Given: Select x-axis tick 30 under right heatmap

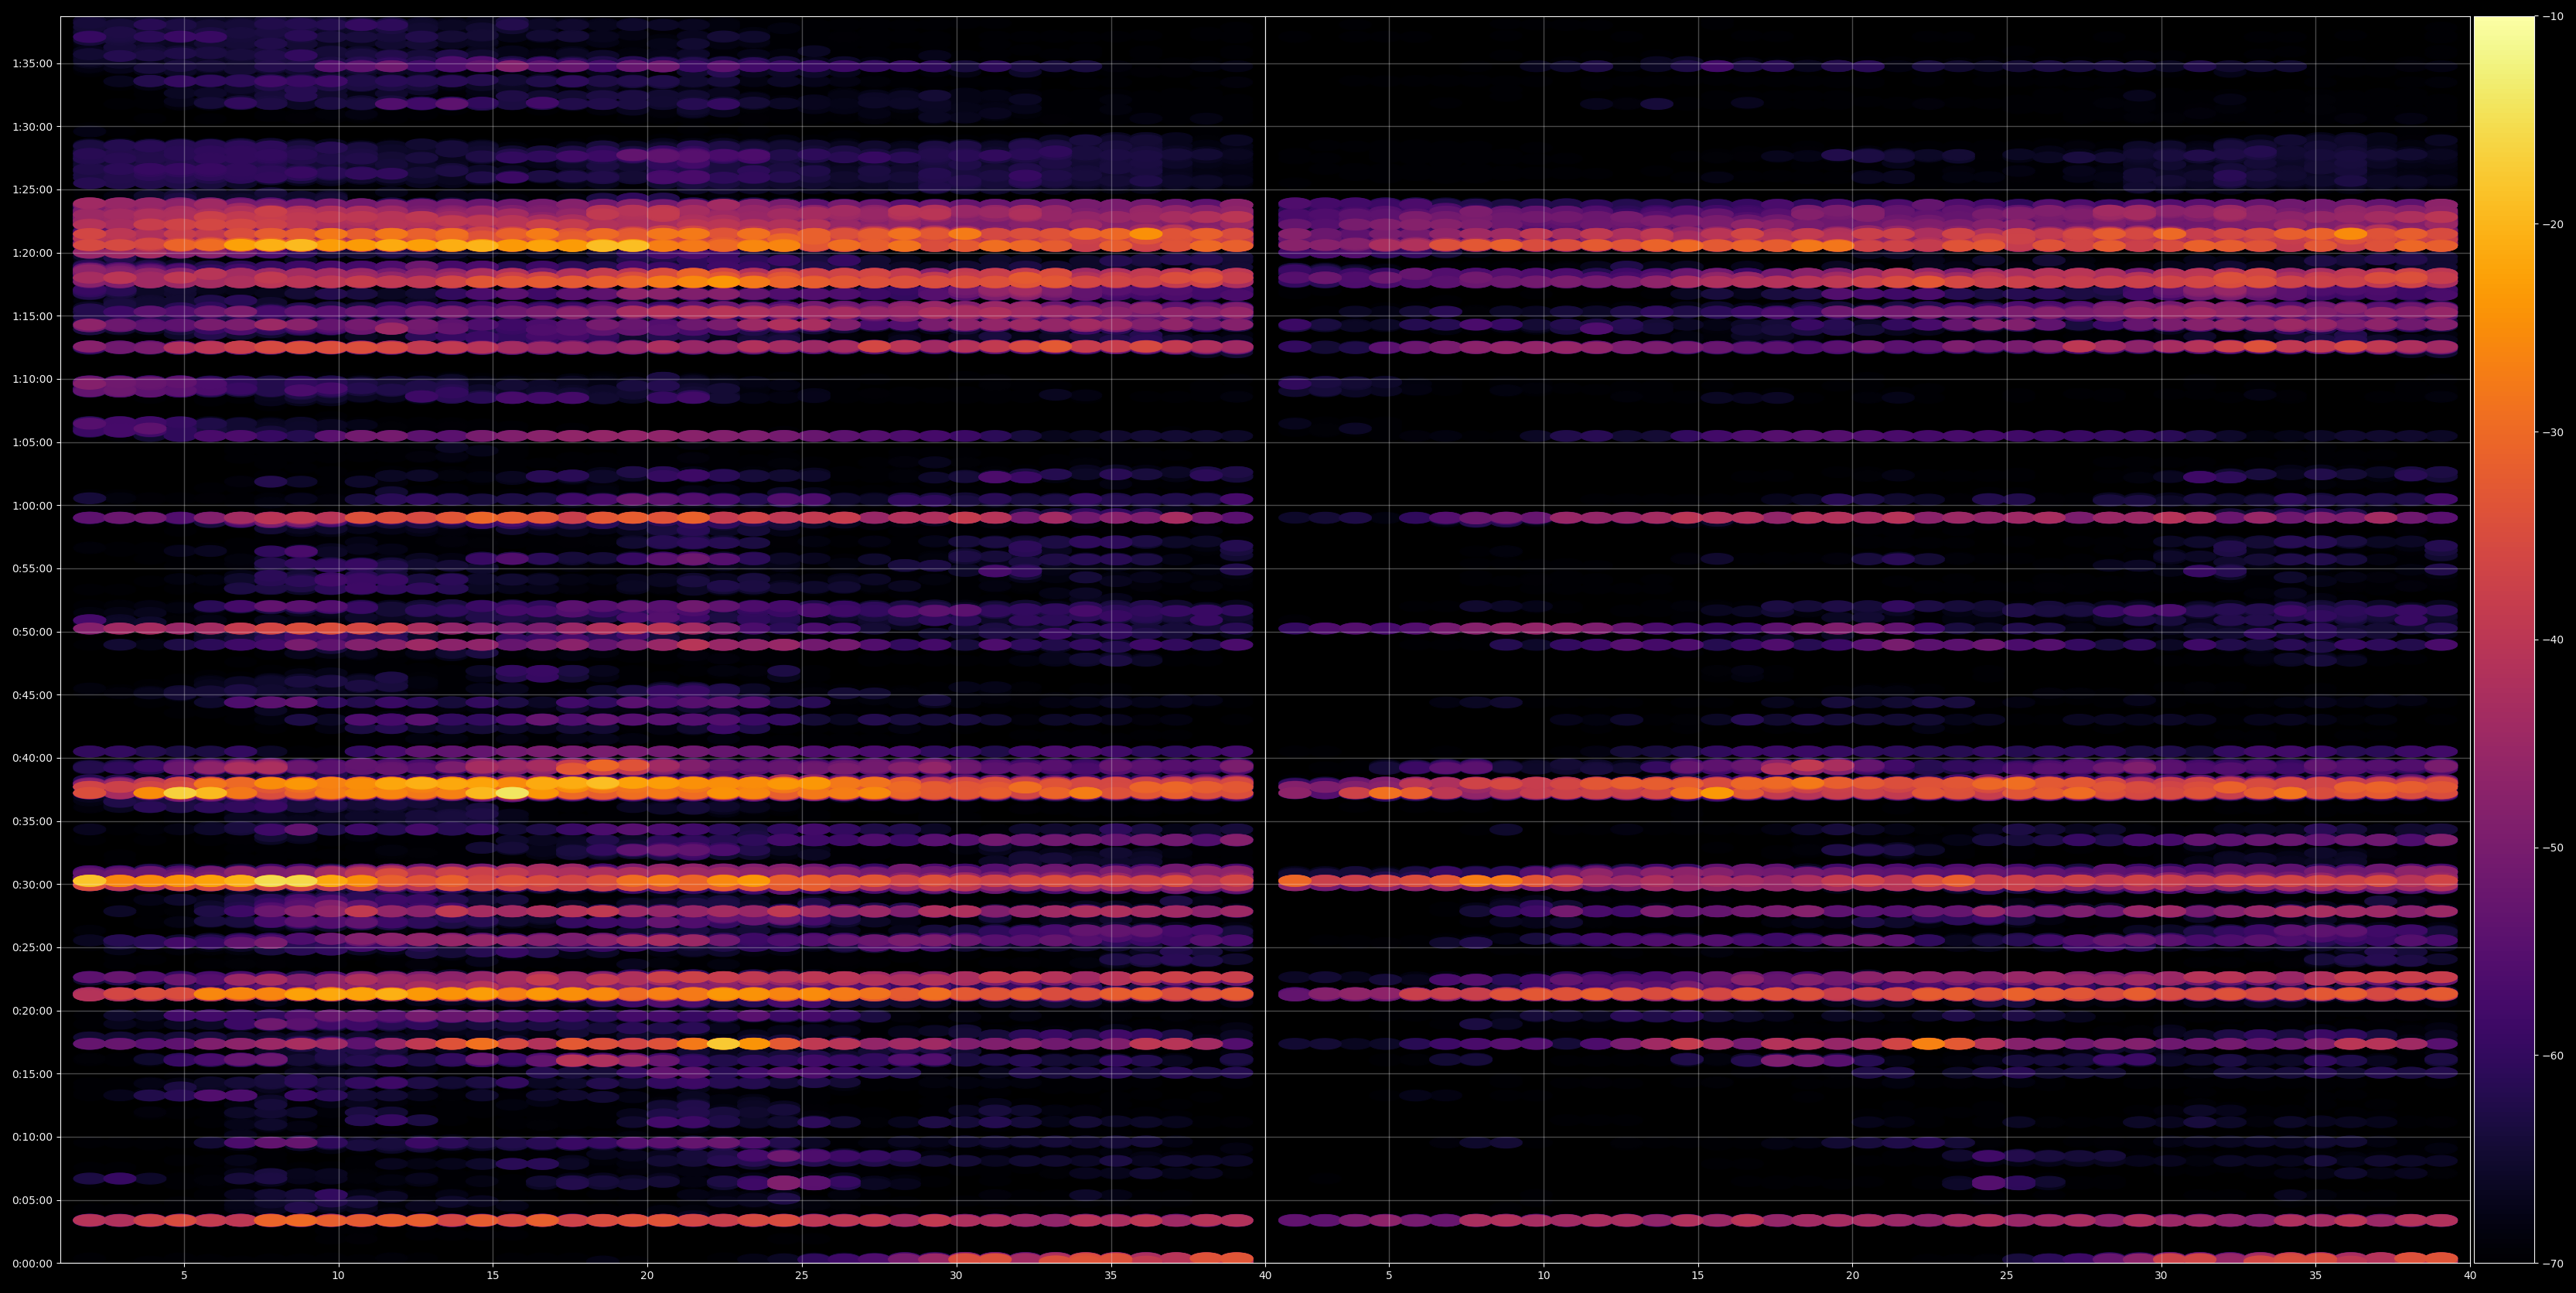Looking at the screenshot, I should tap(2161, 1276).
